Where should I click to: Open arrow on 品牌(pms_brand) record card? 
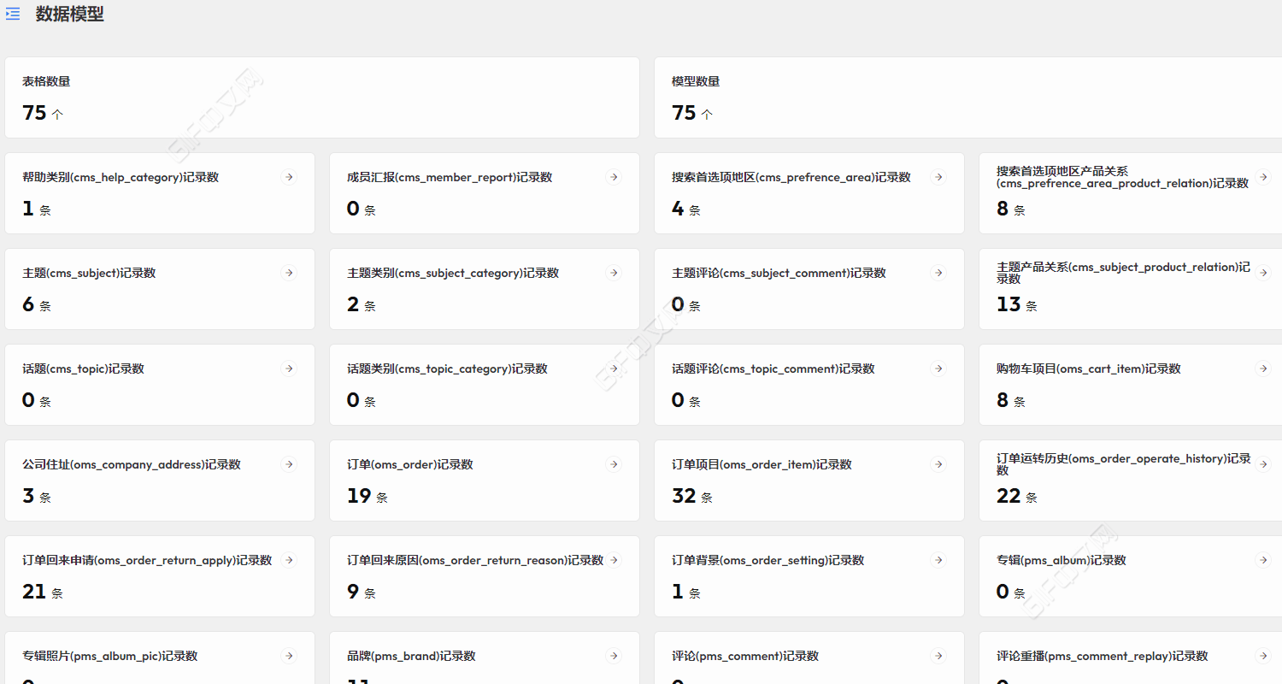click(x=614, y=656)
